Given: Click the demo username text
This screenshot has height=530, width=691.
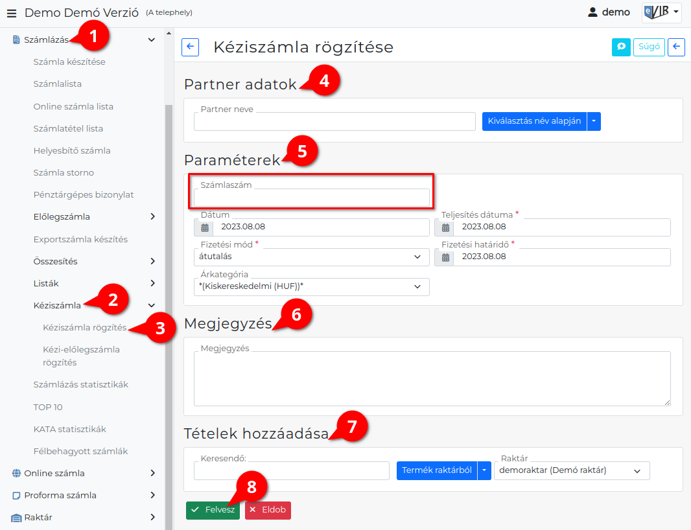Looking at the screenshot, I should tap(616, 12).
